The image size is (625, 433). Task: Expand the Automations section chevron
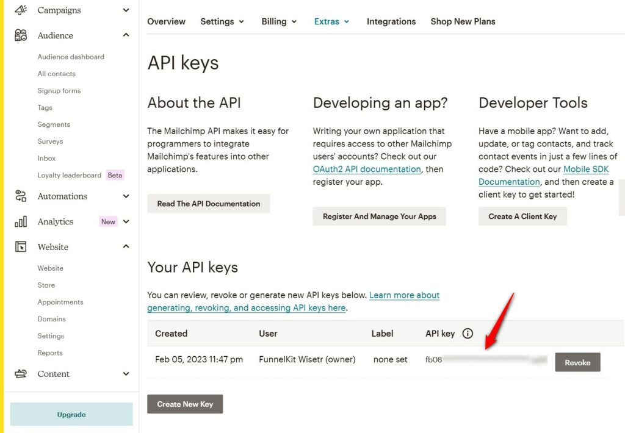tap(126, 196)
